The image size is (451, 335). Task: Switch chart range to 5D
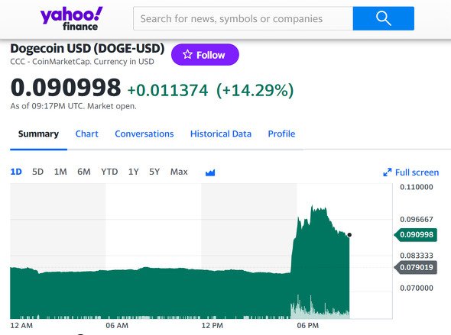37,172
